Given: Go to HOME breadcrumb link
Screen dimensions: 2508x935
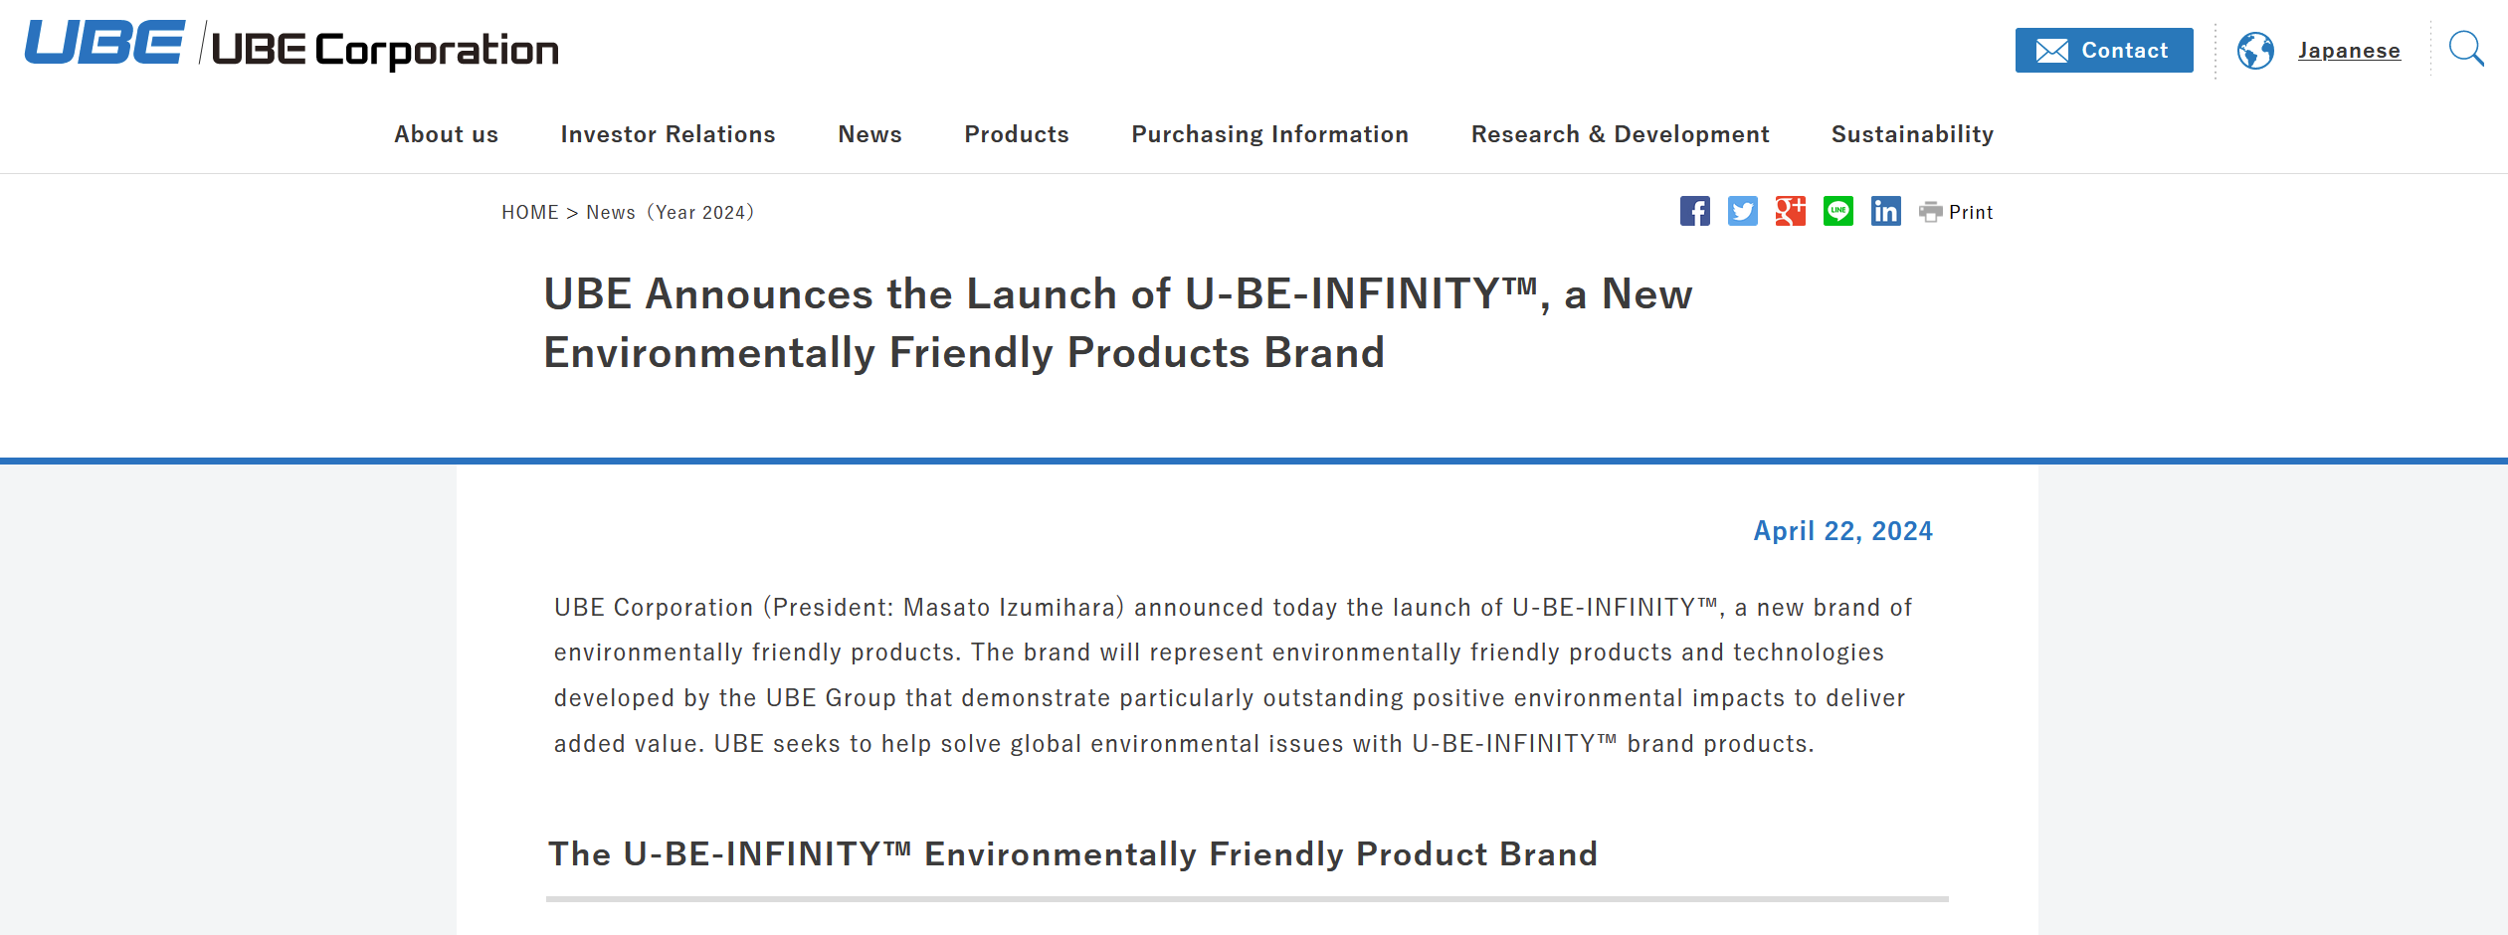Looking at the screenshot, I should [x=530, y=212].
